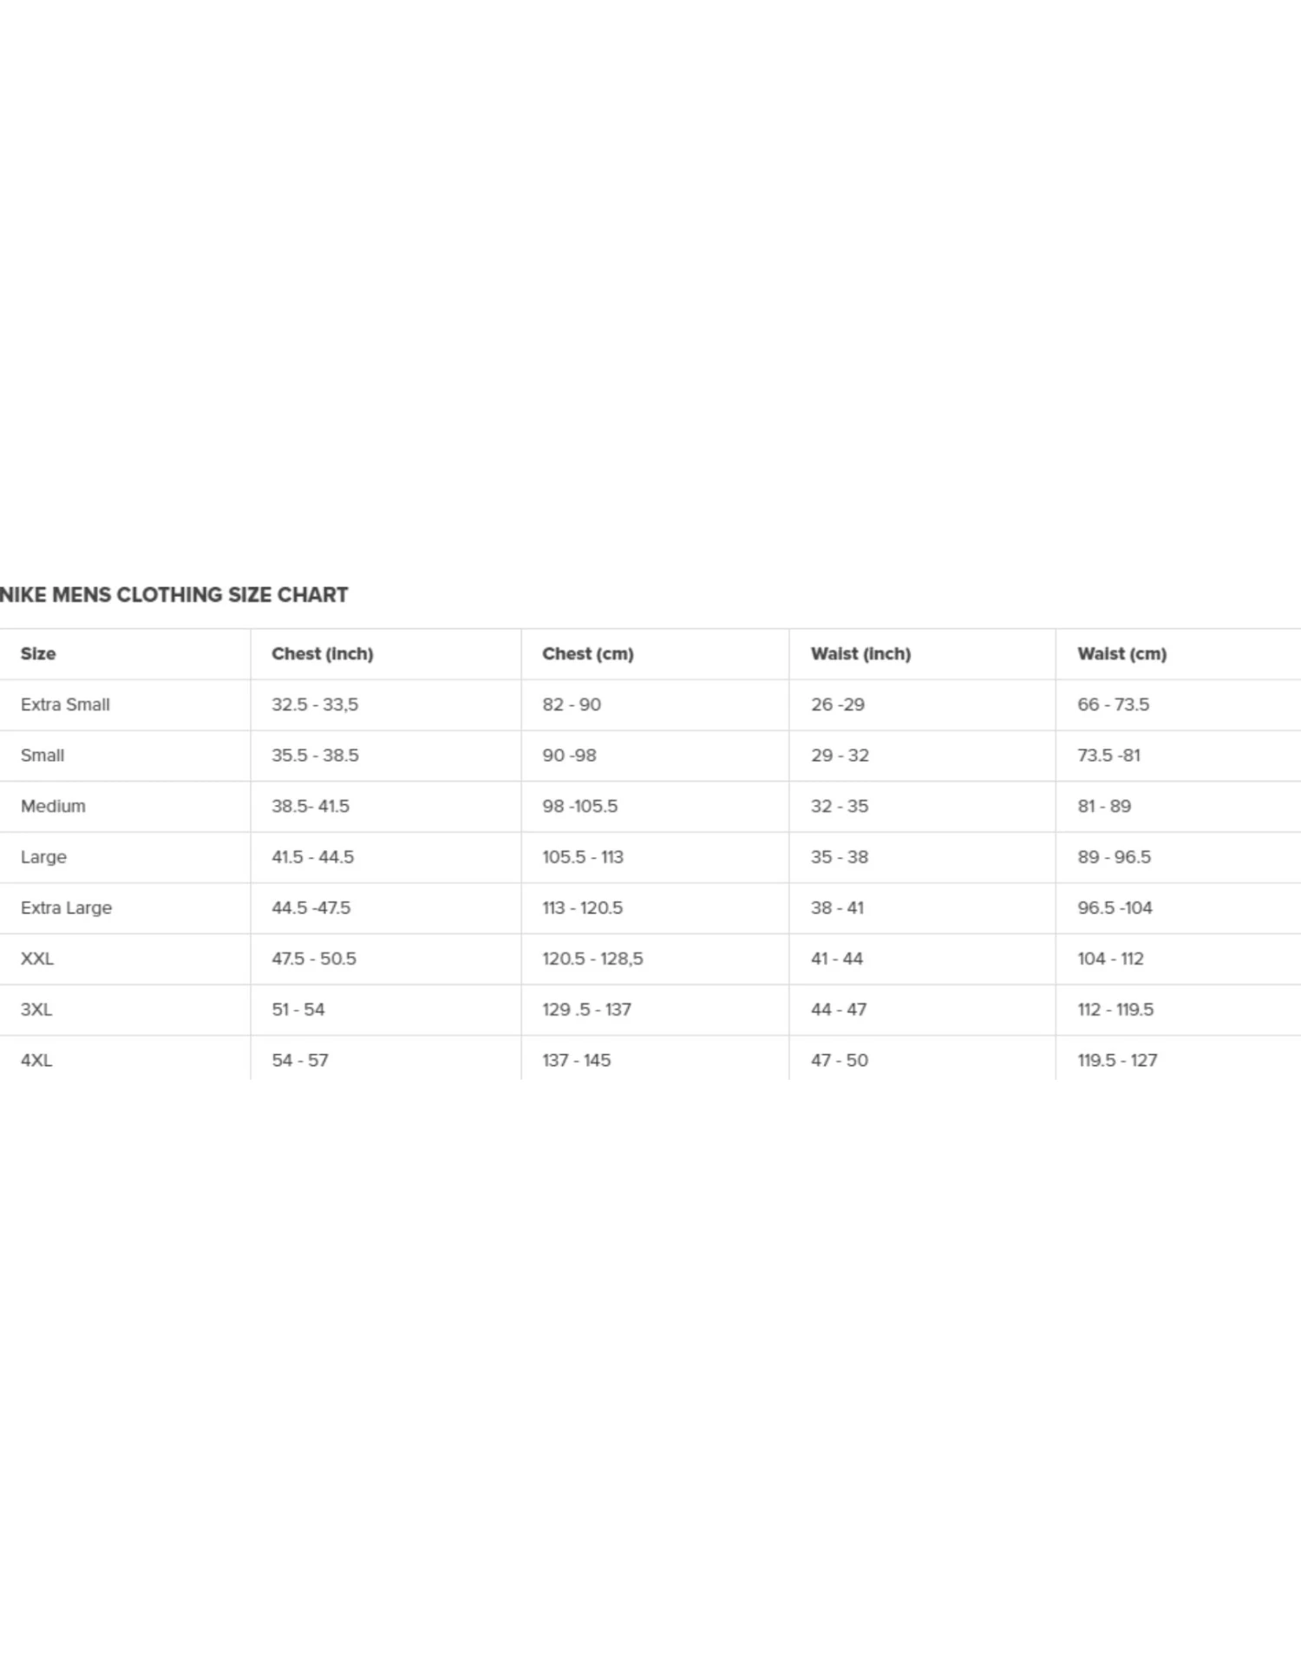
Task: Click the 137 - 145 chest cm cell
Action: tap(576, 1060)
